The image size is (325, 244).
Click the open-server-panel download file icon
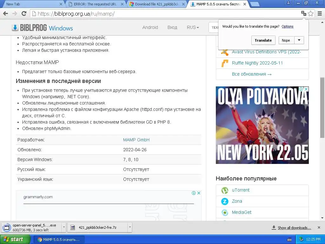click(x=7, y=227)
